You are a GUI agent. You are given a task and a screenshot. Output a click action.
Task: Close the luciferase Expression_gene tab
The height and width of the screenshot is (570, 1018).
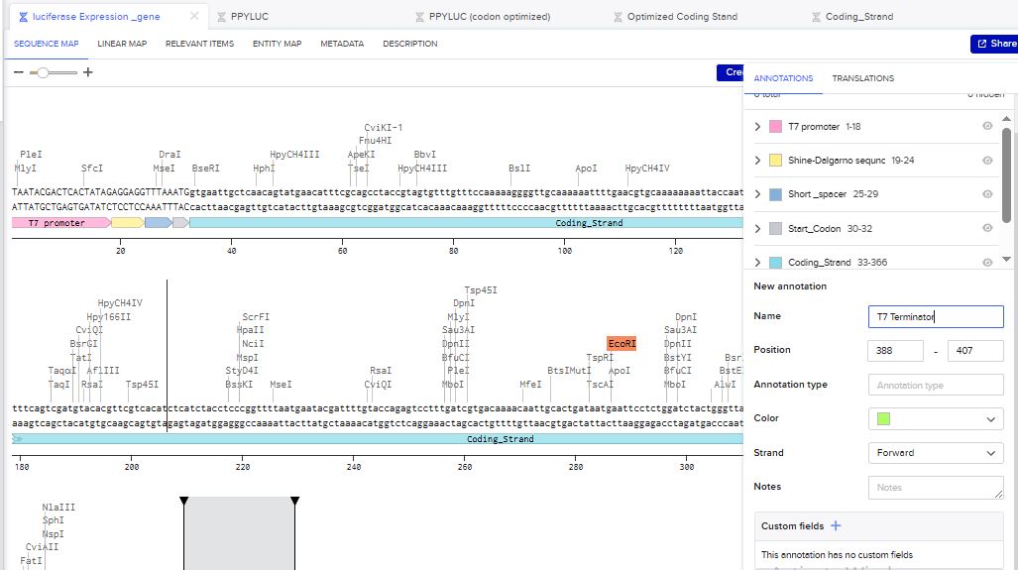click(193, 17)
